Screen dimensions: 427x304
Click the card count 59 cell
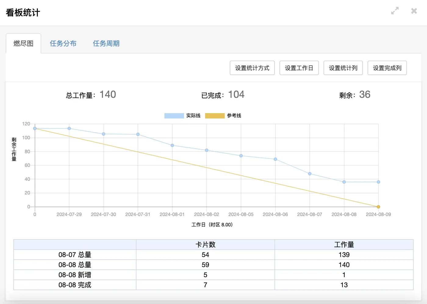point(205,265)
